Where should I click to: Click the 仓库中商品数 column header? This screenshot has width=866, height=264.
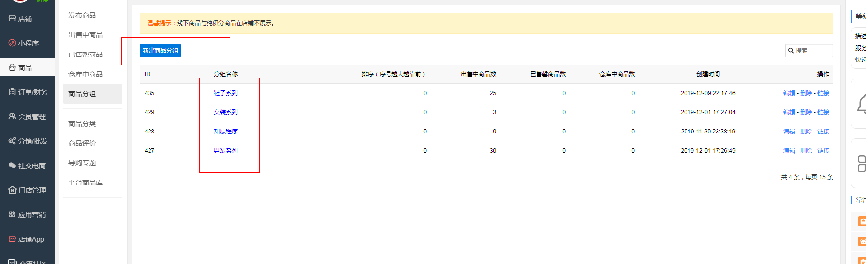tap(617, 74)
